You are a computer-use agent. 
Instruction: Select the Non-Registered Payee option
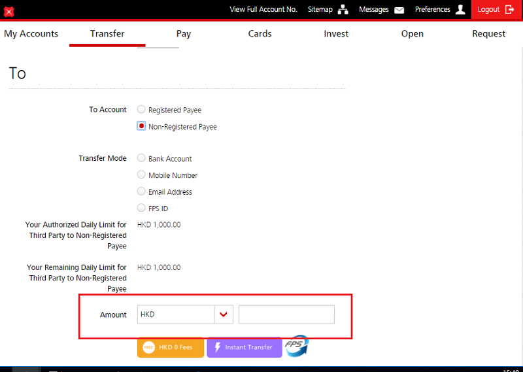pyautogui.click(x=141, y=126)
